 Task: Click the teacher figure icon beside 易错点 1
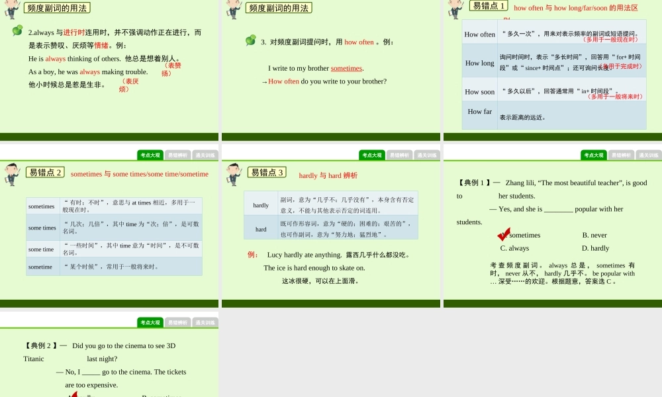coord(455,9)
